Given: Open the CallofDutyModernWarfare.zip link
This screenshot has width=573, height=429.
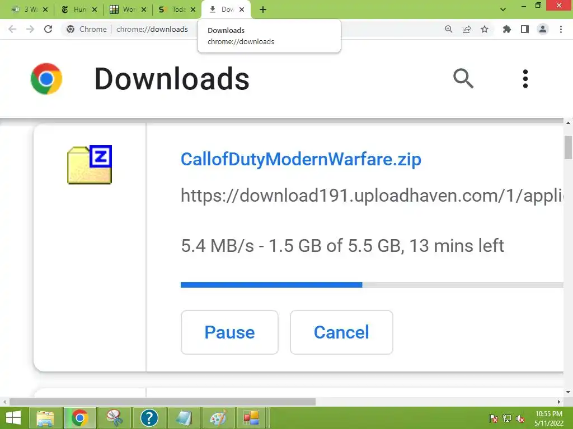Looking at the screenshot, I should (x=300, y=159).
